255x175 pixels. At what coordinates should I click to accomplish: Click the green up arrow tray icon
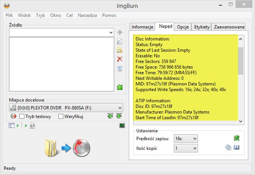pos(110,116)
